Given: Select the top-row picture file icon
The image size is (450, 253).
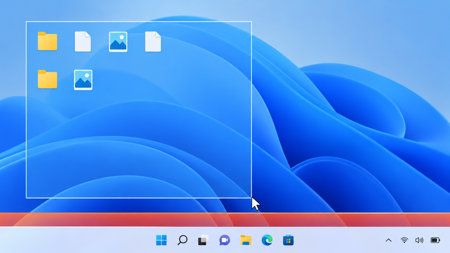Looking at the screenshot, I should coord(118,42).
